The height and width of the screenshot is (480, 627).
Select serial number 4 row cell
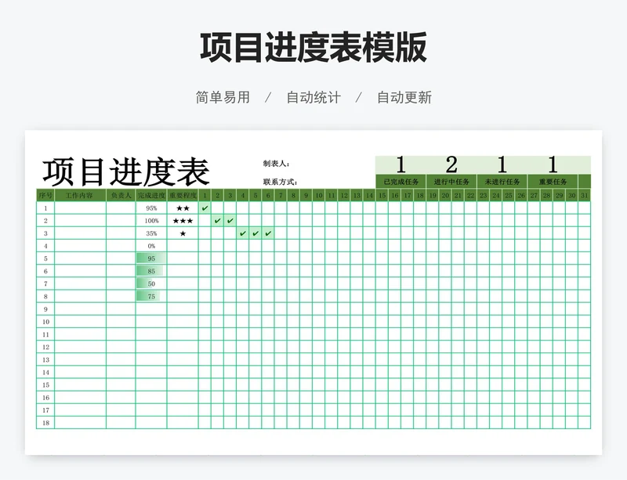(45, 246)
